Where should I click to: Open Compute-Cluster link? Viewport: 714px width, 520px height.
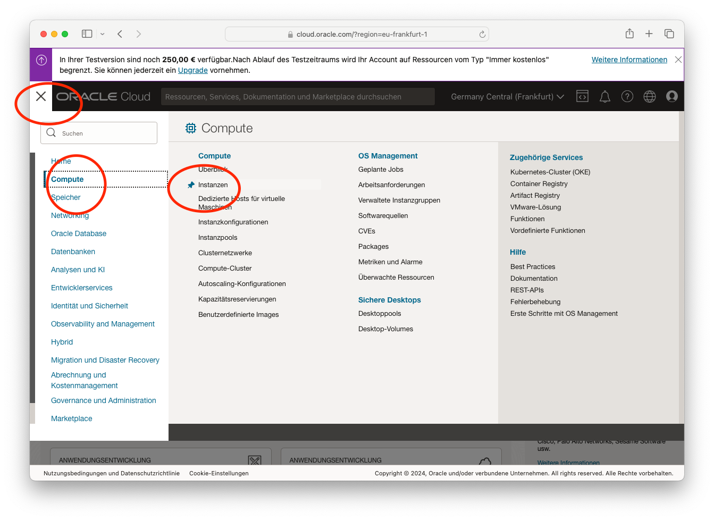225,269
